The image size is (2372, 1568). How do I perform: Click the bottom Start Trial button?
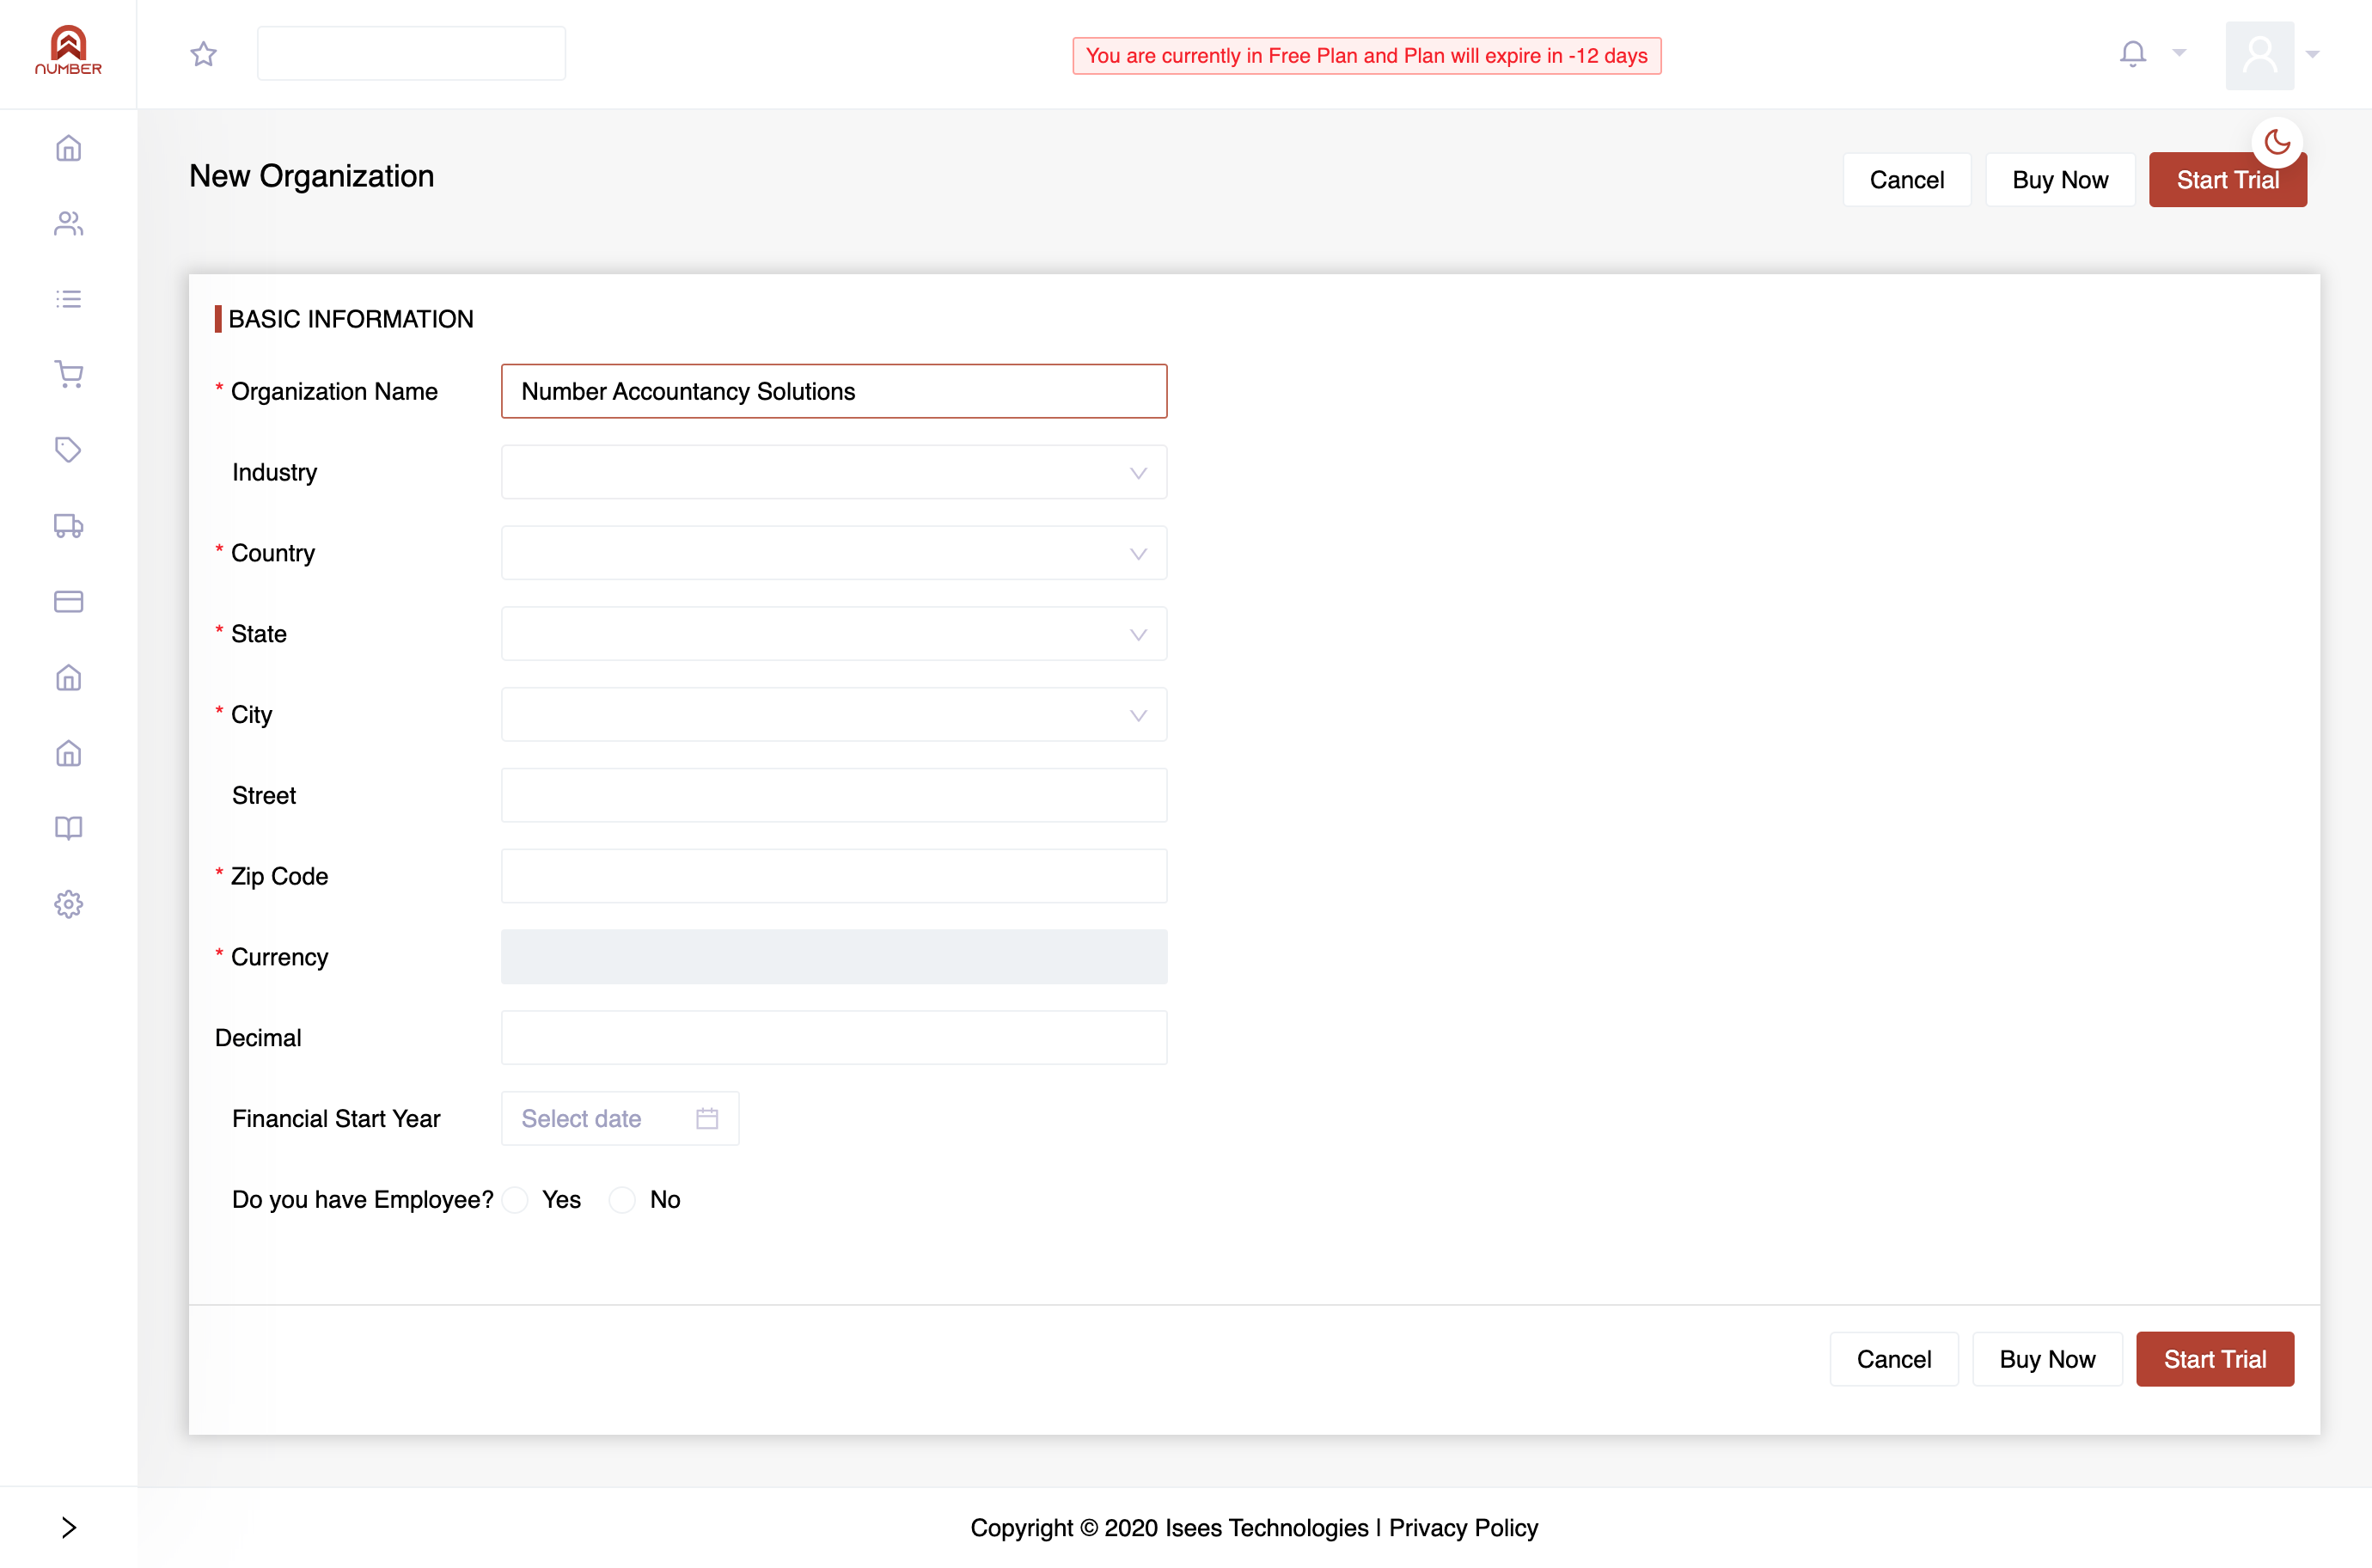(2214, 1359)
